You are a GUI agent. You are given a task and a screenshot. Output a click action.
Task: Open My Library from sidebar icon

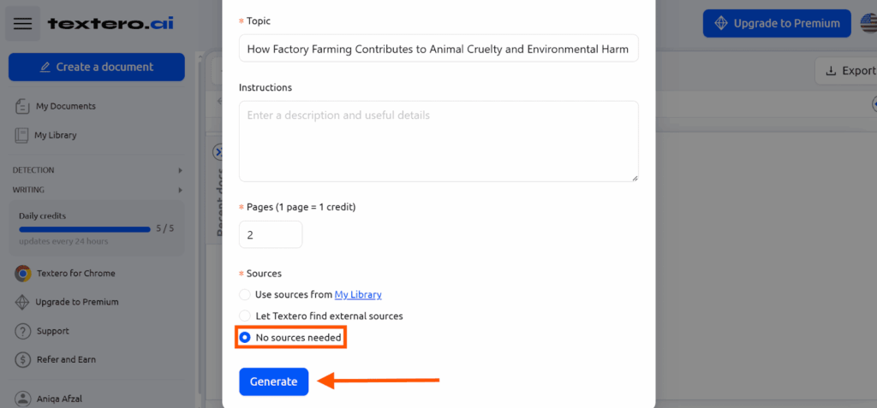point(21,135)
